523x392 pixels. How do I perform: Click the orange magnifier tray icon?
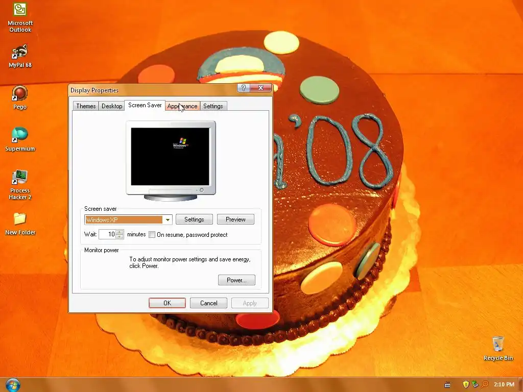click(x=485, y=384)
